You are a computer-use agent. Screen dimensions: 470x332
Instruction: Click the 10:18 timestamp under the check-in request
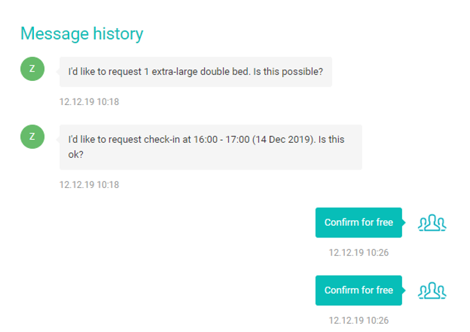point(89,185)
